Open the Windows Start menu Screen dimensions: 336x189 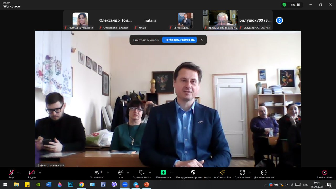point(5,185)
